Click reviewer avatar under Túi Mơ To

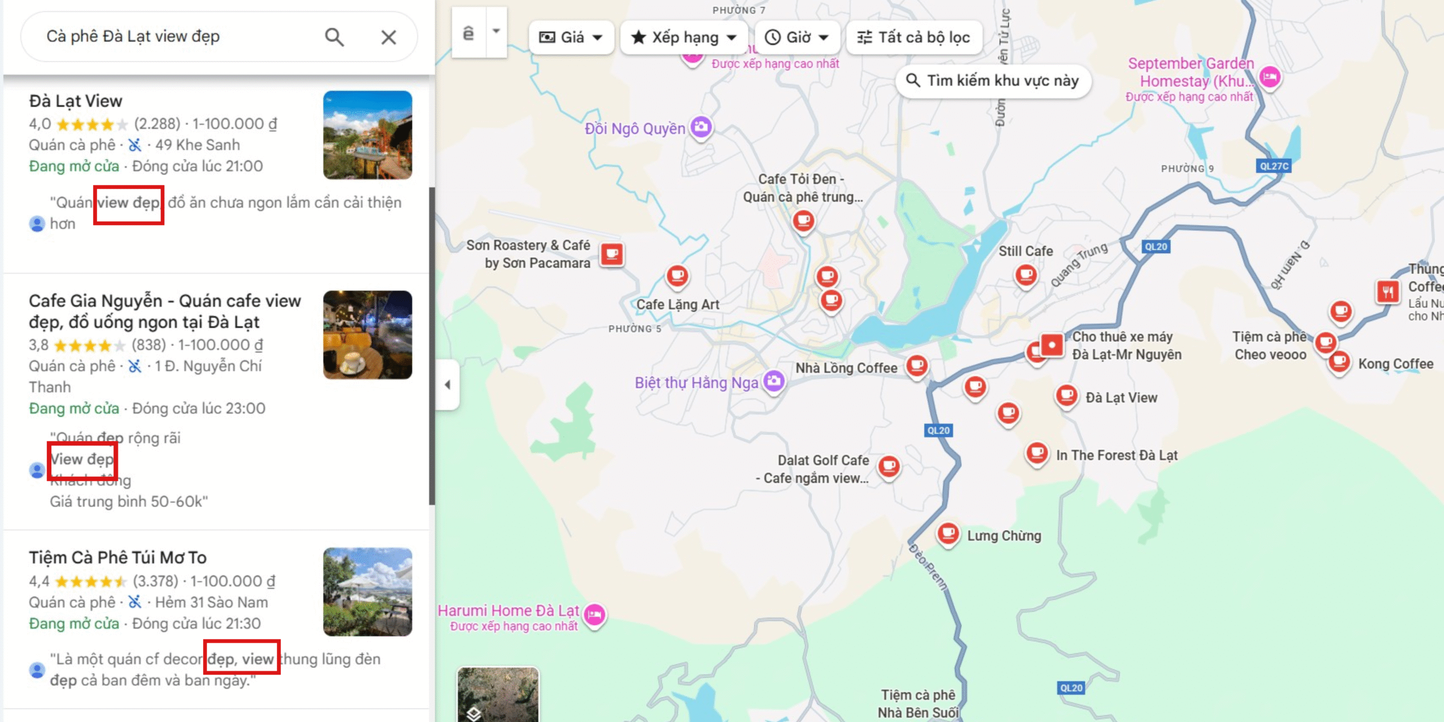click(x=37, y=670)
